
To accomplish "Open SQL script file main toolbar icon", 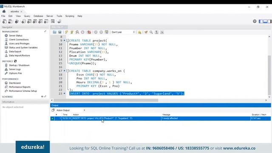I will tap(10, 21).
